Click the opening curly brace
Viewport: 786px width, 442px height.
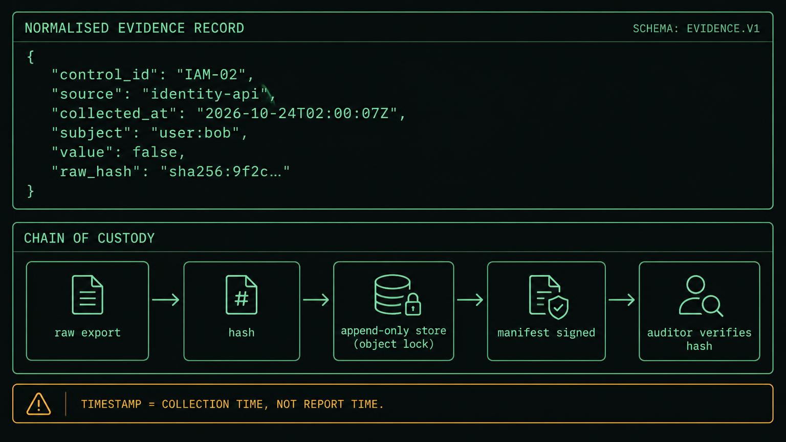coord(31,56)
